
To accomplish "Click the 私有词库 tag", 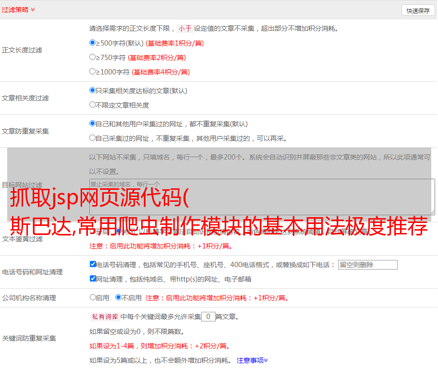I will pyautogui.click(x=105, y=317).
